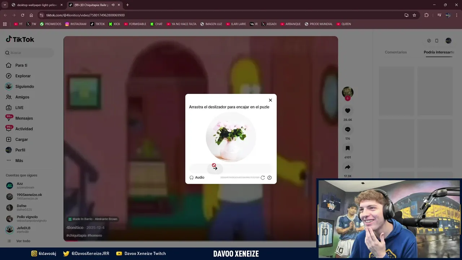Viewport: 462px width, 260px height.
Task: Open browser extensions puzzle icon
Action: pyautogui.click(x=427, y=15)
